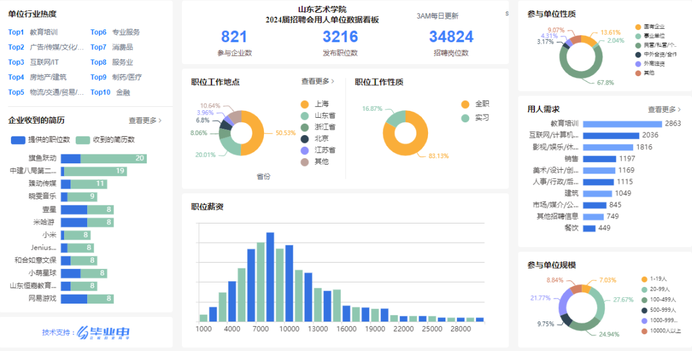
Task: Click the 34824 招聘岗位数 figure
Action: tap(451, 37)
